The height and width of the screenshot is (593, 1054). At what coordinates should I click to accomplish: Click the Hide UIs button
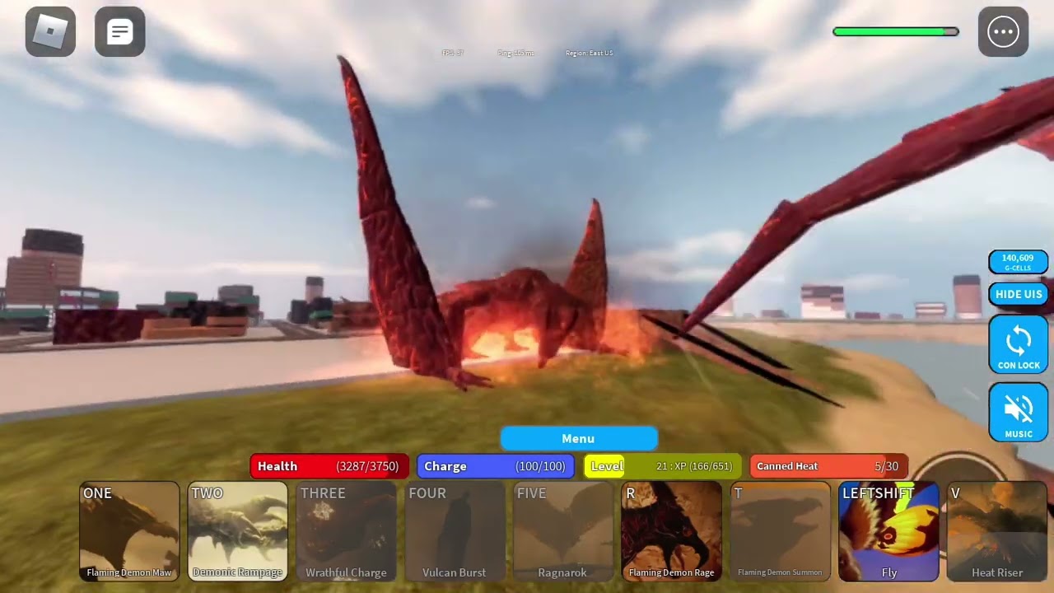point(1019,294)
